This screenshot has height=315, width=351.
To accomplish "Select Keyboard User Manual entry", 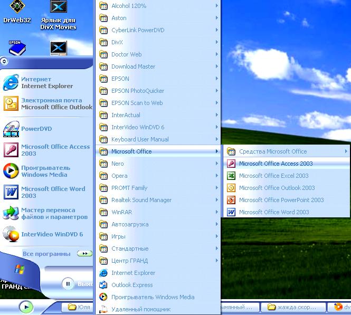I will tap(158, 139).
